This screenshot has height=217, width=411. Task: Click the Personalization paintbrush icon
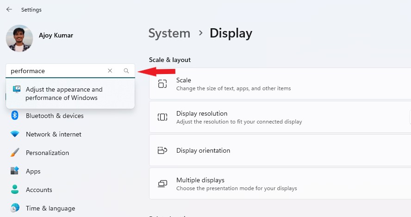click(x=15, y=153)
